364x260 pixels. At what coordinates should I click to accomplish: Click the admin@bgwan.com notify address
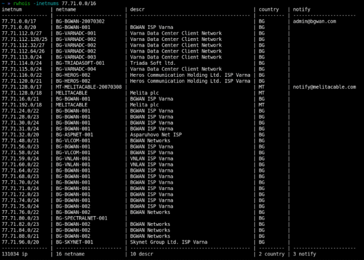click(x=314, y=21)
